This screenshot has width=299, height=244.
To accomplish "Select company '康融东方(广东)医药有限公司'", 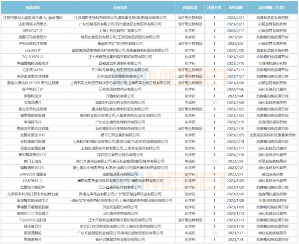I will click(x=120, y=44).
